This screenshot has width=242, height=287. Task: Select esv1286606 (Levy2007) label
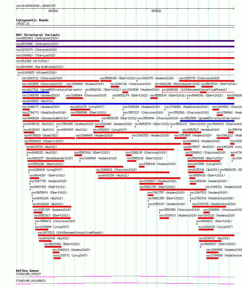pyautogui.click(x=45, y=170)
